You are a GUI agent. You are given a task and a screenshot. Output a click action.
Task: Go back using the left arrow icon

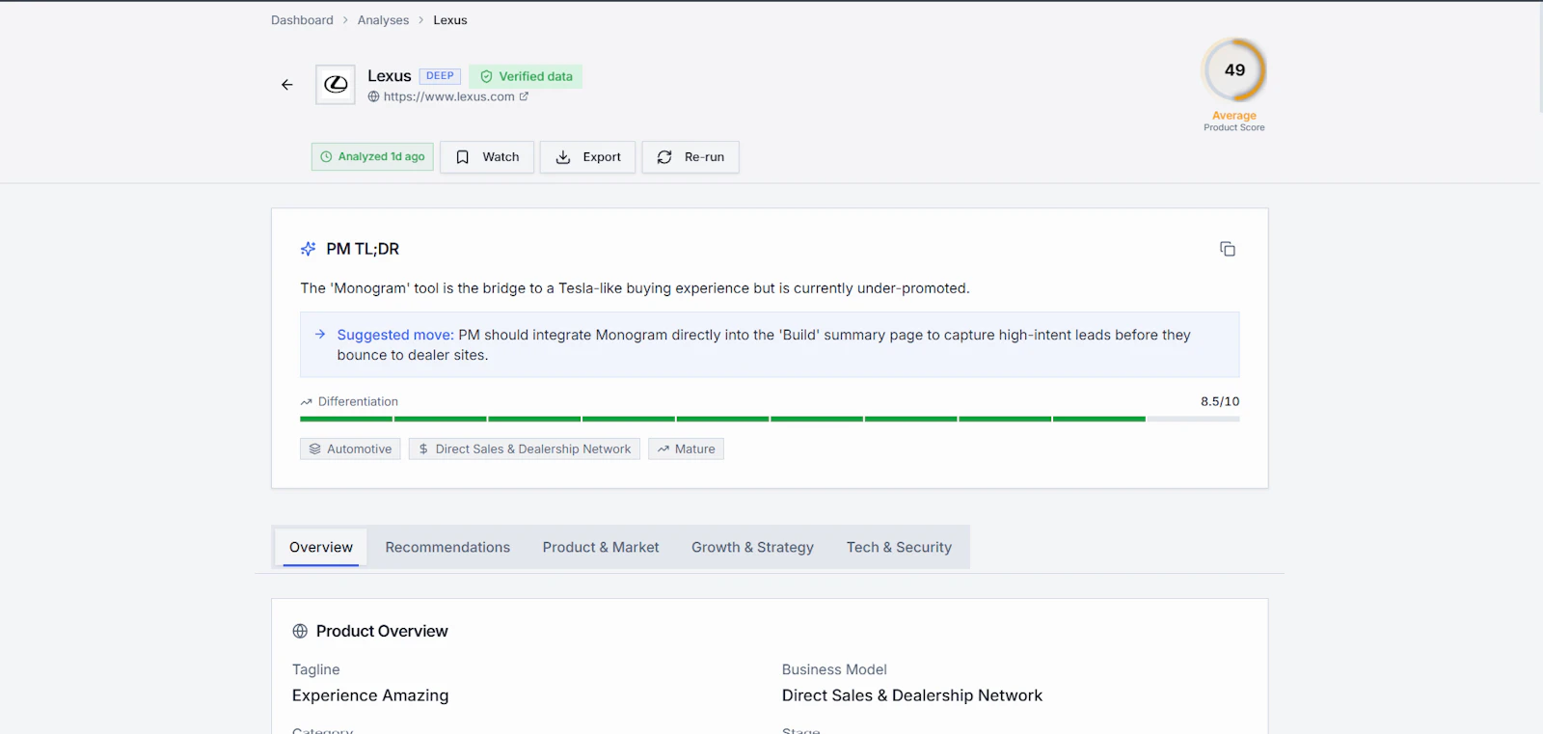[286, 85]
